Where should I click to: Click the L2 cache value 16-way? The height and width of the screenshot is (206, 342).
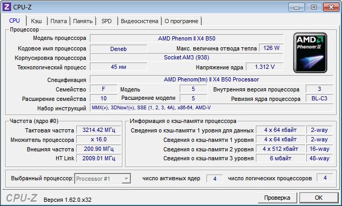pyautogui.click(x=319, y=149)
